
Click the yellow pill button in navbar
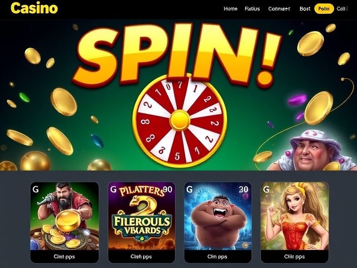coord(324,8)
